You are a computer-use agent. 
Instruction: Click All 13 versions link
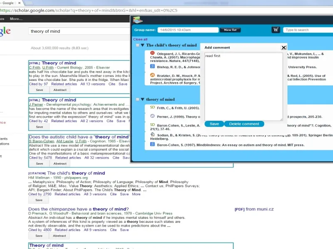coord(92,84)
